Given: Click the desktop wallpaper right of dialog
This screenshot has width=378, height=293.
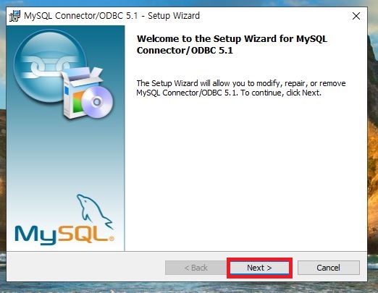Looking at the screenshot, I should click(x=373, y=145).
